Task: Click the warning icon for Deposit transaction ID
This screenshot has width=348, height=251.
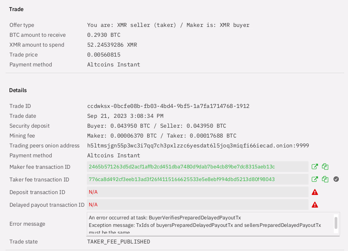Action: coord(314,192)
